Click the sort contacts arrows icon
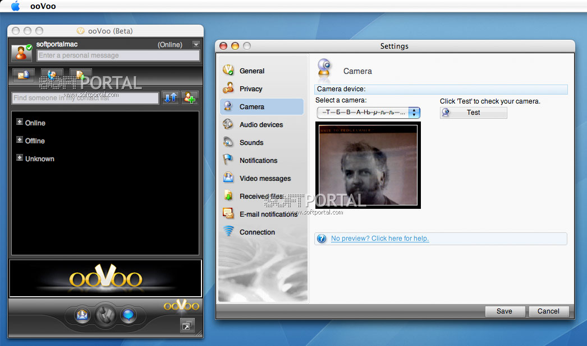 [x=171, y=98]
